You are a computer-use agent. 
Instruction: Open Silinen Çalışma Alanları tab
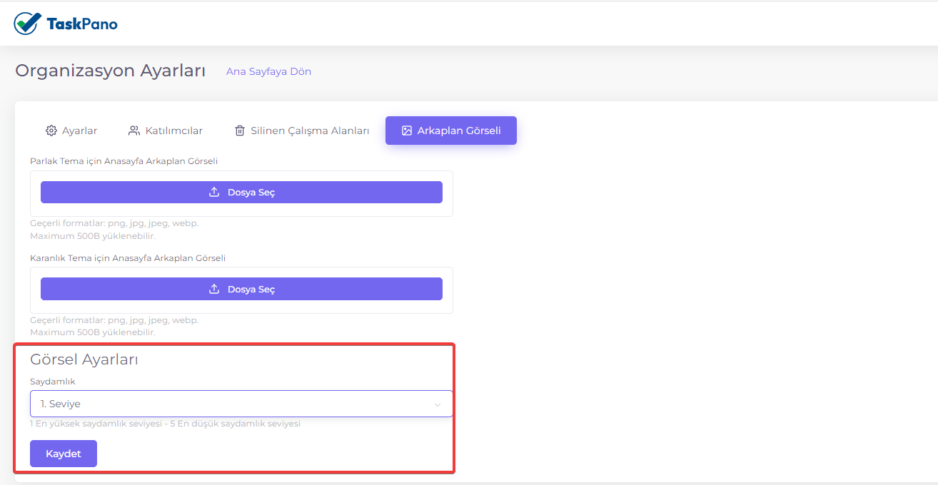pos(302,131)
